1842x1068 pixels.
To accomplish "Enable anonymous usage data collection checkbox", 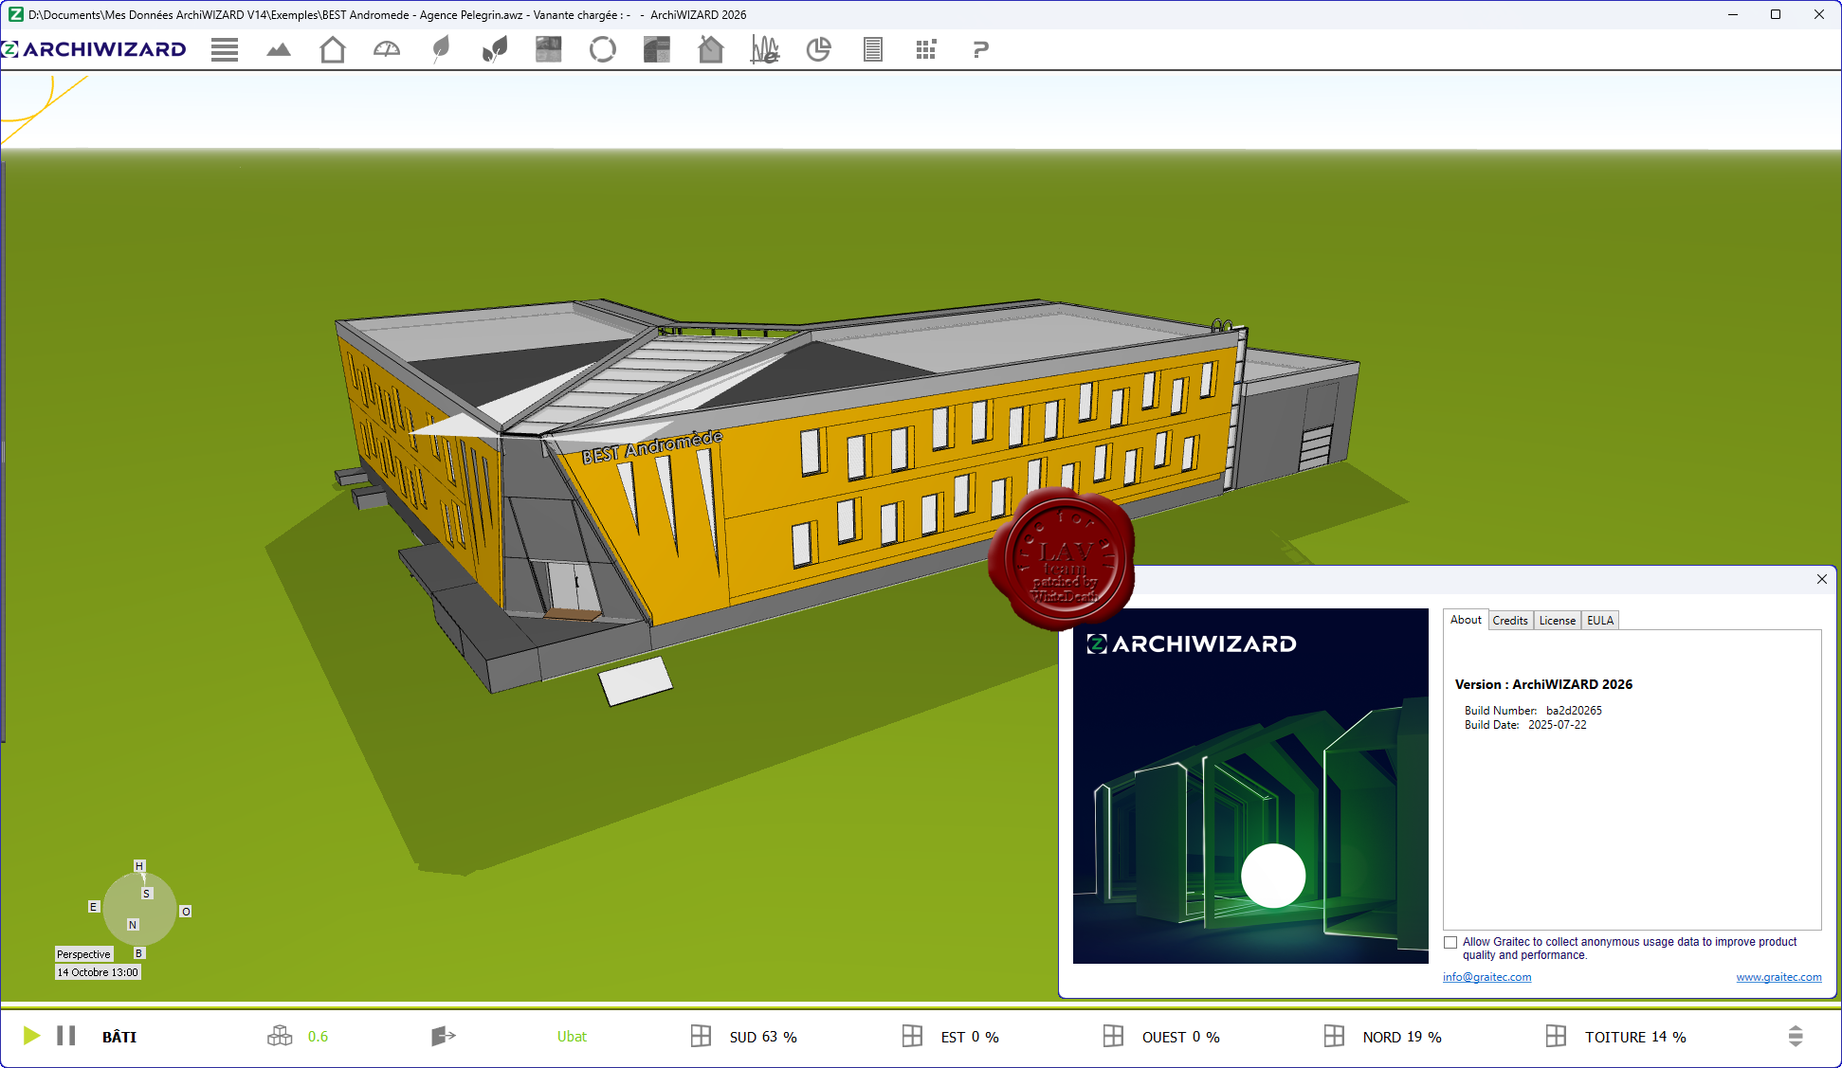I will click(x=1450, y=942).
